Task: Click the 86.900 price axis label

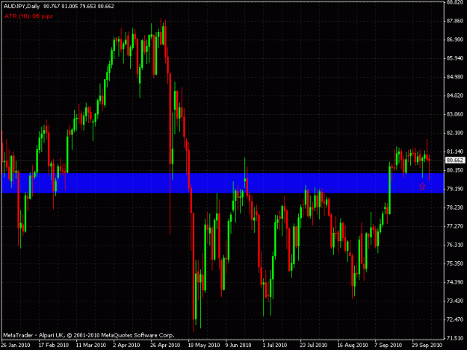Action: (455, 40)
